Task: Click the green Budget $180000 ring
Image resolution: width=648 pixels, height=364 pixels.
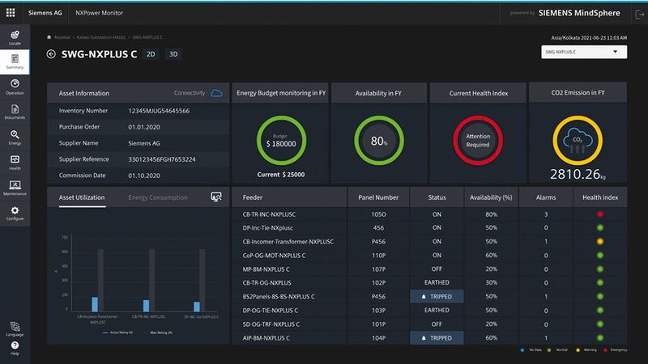Action: click(x=281, y=140)
